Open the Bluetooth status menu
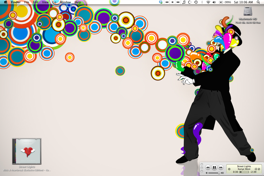The width and height of the screenshot is (264, 176). coord(202,2)
